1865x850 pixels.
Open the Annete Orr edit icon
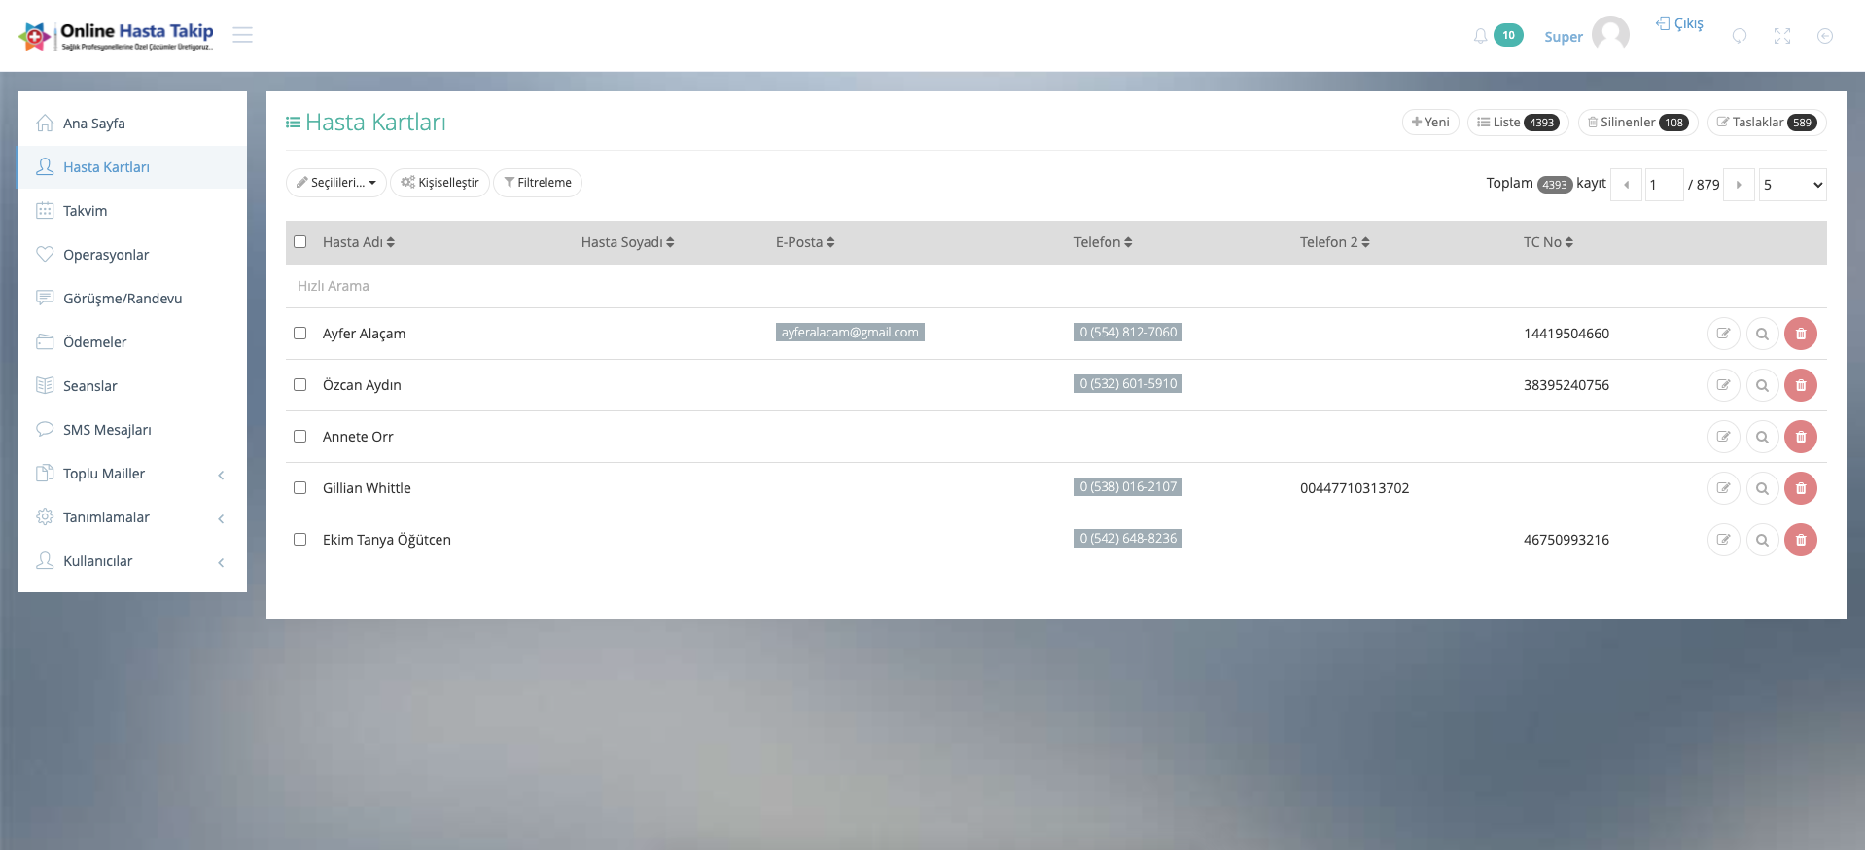1723,437
